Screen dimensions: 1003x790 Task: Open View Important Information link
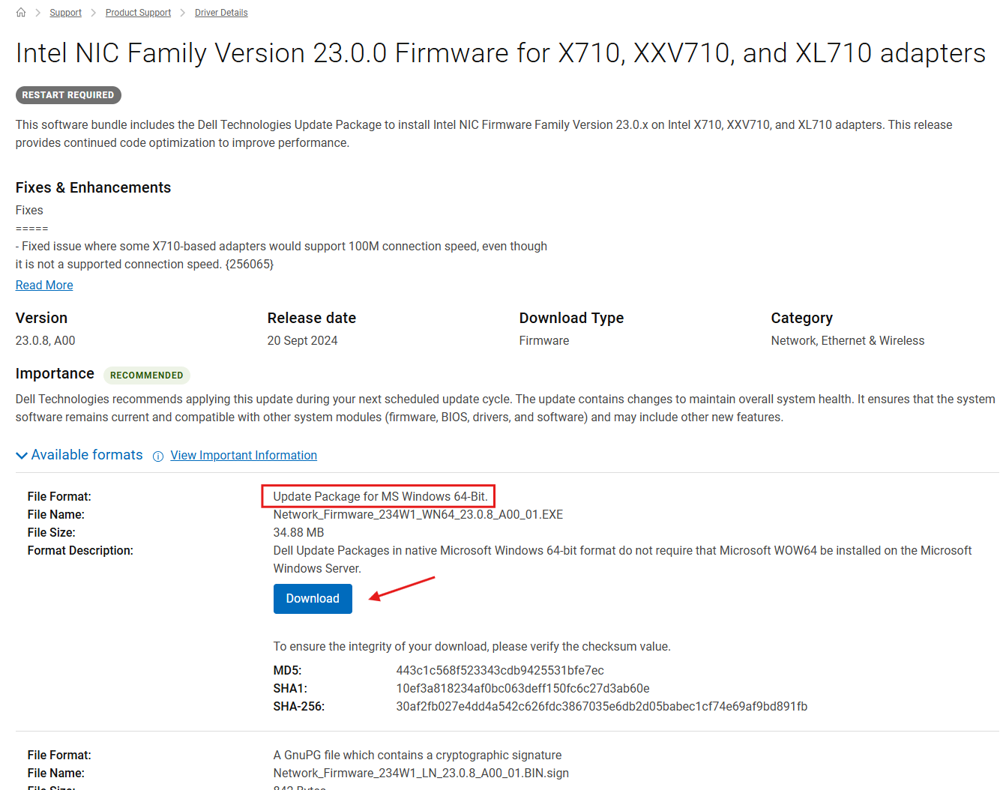click(x=244, y=455)
